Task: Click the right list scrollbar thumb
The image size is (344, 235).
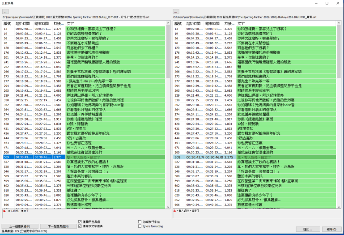Action: [339, 51]
